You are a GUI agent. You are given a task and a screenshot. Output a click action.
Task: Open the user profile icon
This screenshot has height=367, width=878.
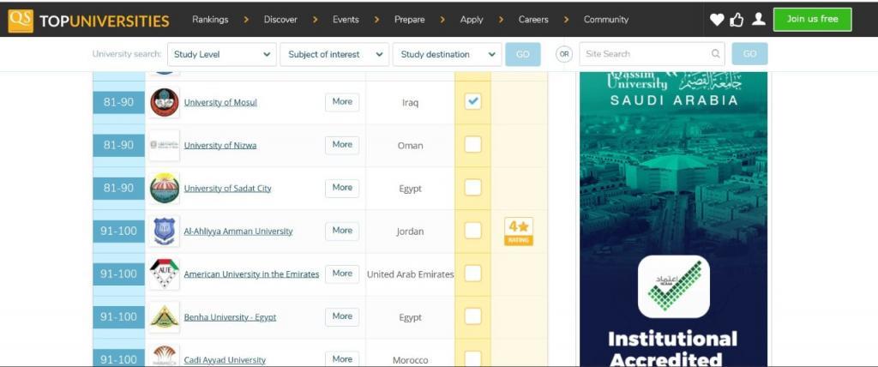click(x=758, y=20)
